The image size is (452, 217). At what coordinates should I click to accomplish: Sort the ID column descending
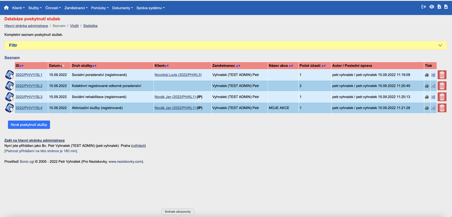(x=22, y=65)
